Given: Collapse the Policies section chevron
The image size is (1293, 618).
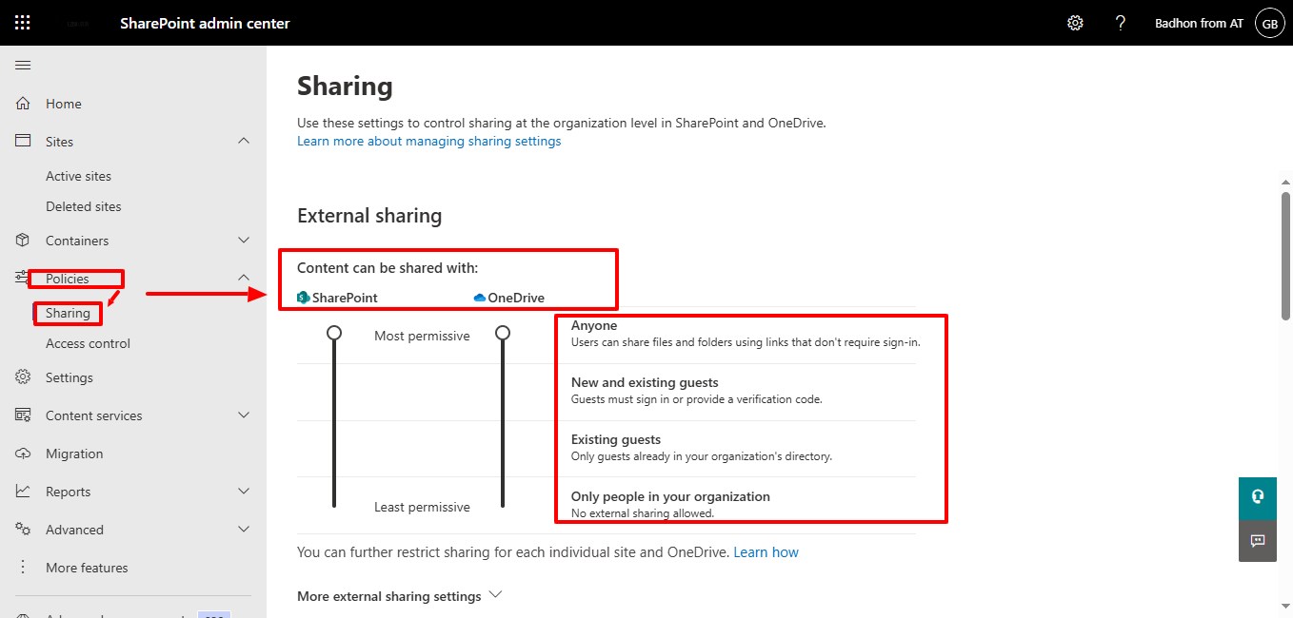Looking at the screenshot, I should [244, 278].
